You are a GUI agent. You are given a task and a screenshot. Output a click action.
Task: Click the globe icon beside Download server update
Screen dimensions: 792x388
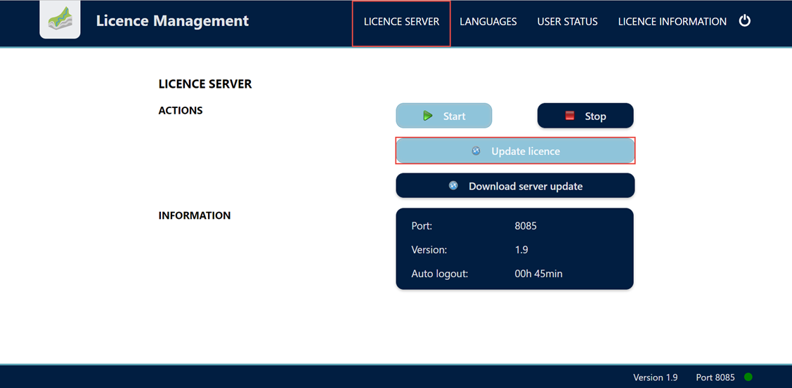pyautogui.click(x=453, y=186)
